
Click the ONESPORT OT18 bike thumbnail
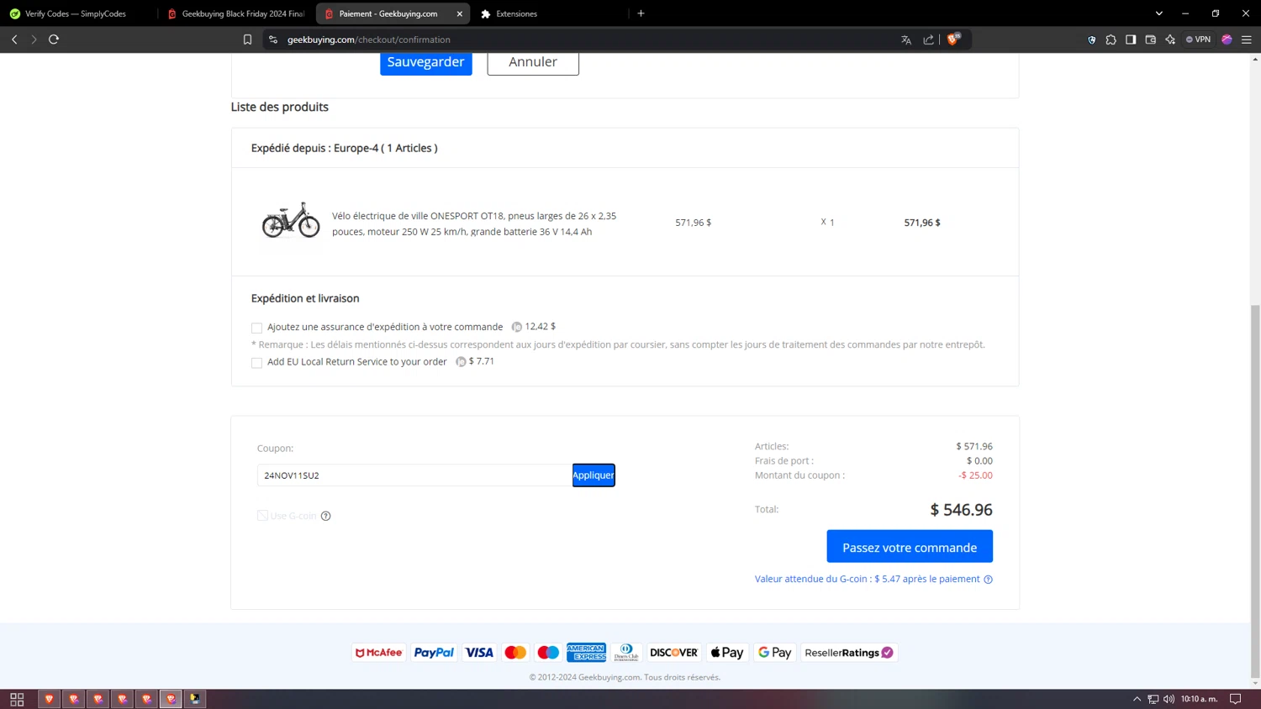click(291, 221)
